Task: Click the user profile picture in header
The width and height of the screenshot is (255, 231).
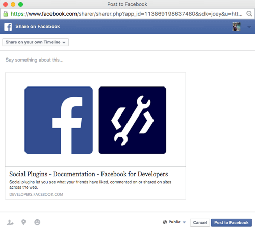Action: coord(236,27)
